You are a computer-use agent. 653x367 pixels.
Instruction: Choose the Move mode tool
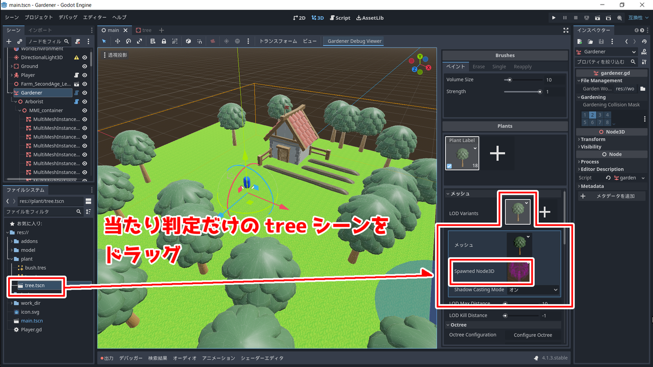click(117, 41)
